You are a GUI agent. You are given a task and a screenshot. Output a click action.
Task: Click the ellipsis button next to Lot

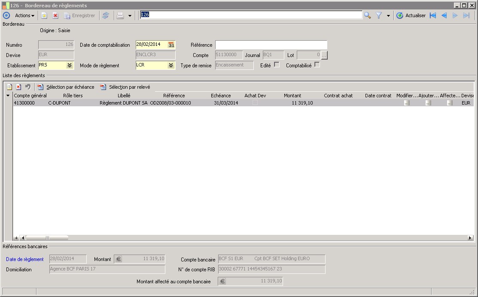(x=324, y=55)
